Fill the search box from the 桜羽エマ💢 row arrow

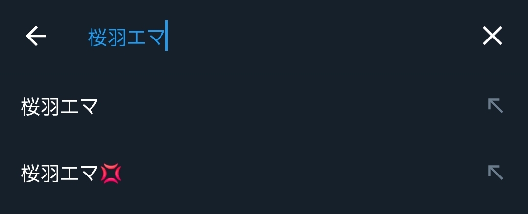pos(495,173)
